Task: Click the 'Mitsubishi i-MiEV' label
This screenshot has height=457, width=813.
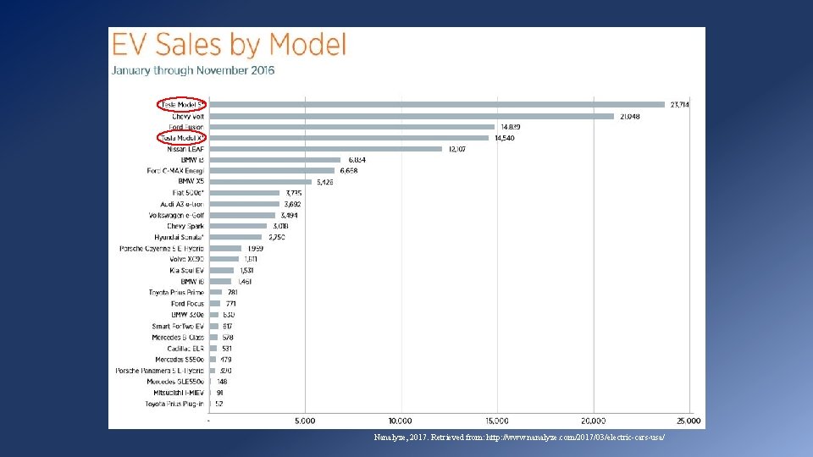Action: [x=179, y=393]
